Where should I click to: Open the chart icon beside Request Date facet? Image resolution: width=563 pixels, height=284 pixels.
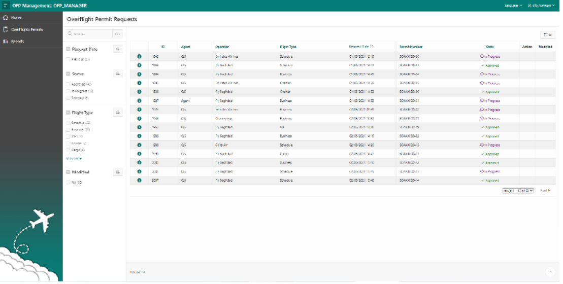click(x=118, y=49)
